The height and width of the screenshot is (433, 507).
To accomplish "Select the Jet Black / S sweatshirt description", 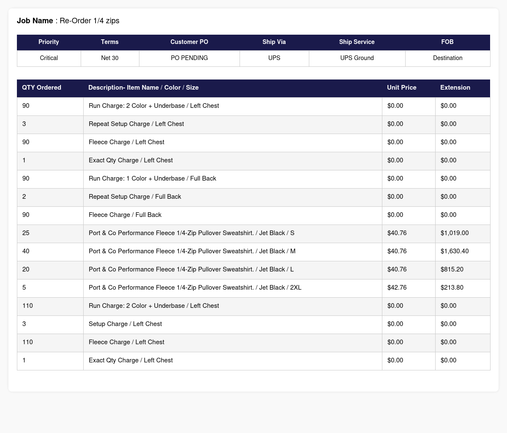I will [191, 233].
